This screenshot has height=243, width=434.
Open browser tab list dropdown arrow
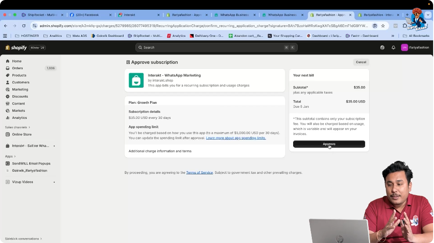pos(428,15)
